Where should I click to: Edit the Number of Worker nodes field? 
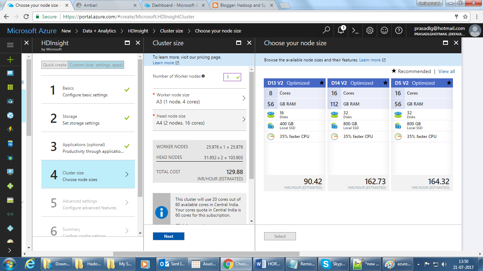point(230,76)
